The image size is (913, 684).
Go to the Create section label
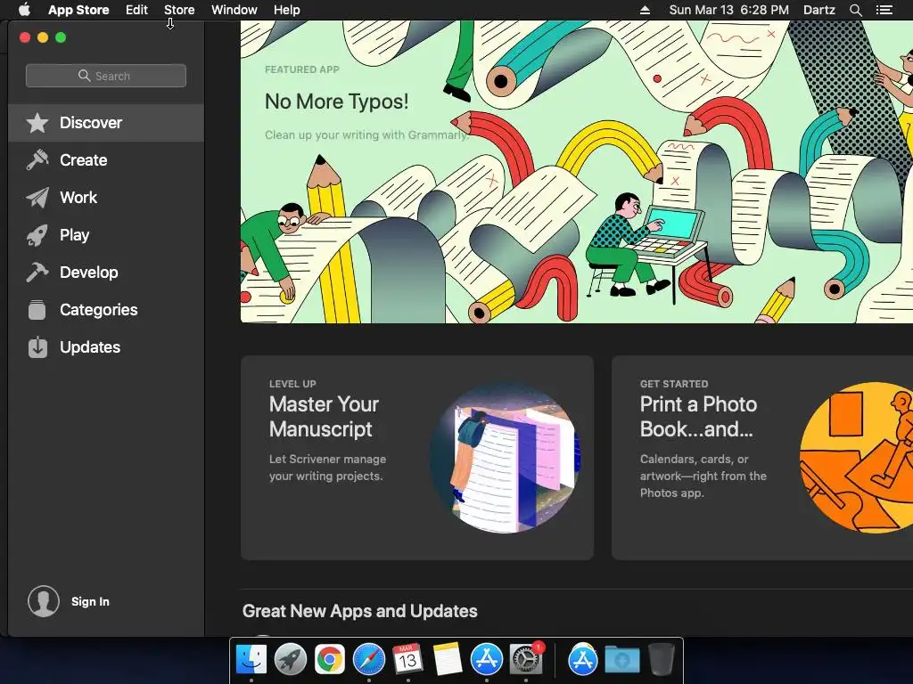83,160
